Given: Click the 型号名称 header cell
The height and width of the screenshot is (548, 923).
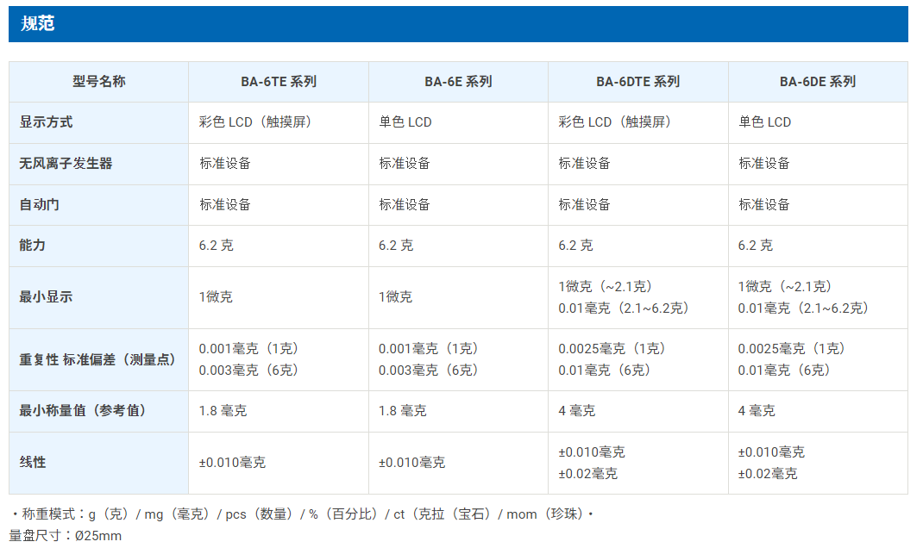Looking at the screenshot, I should point(98,82).
